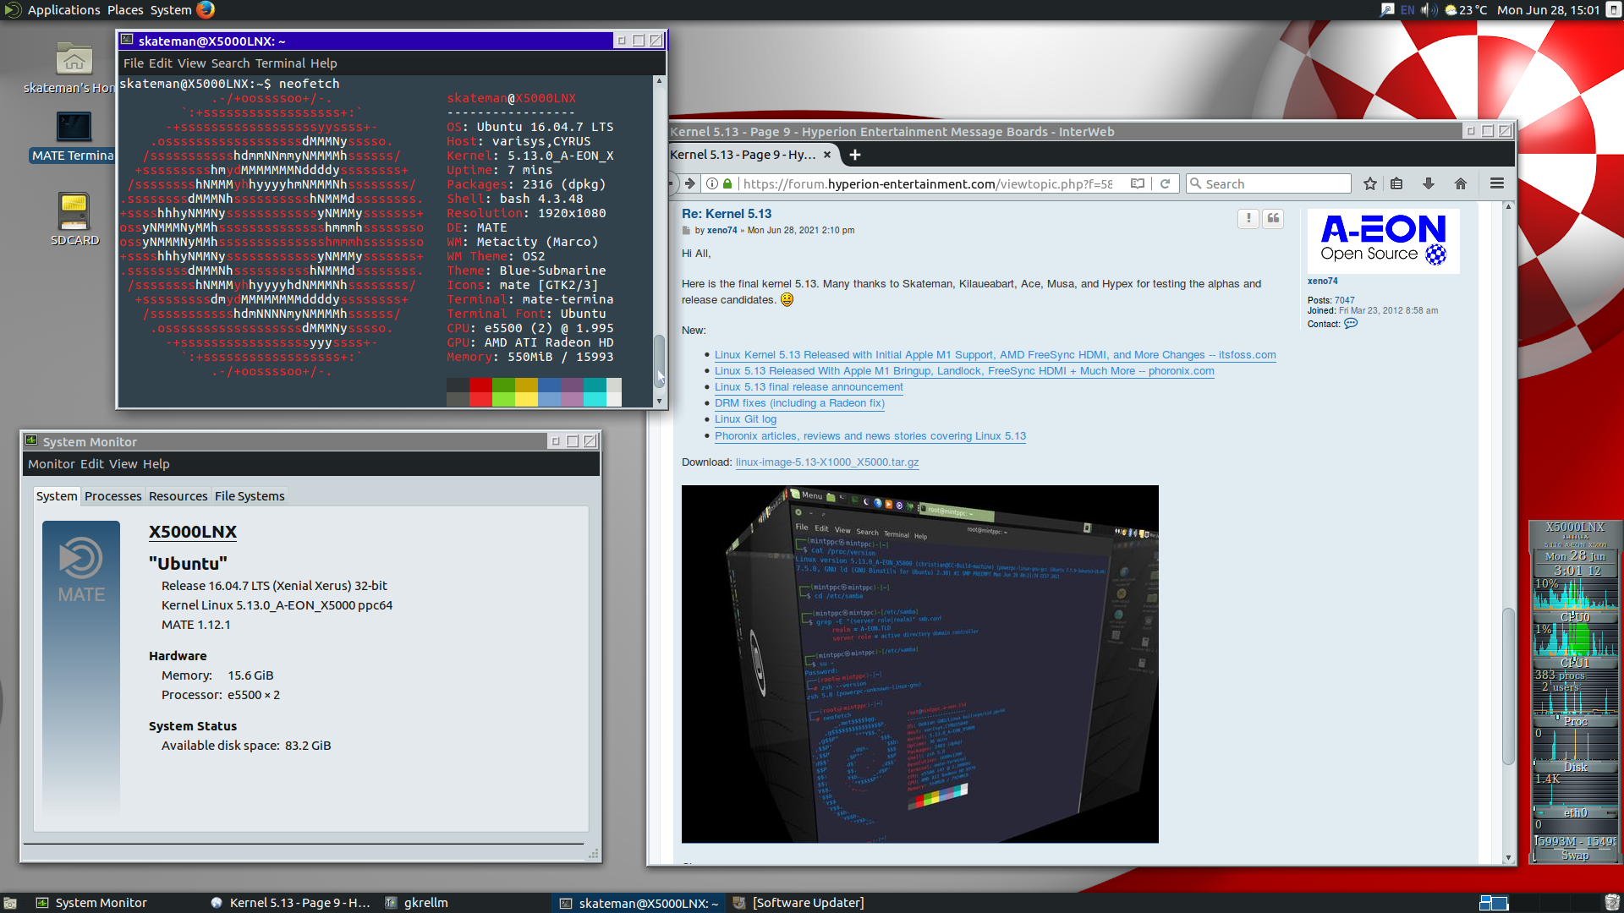The height and width of the screenshot is (913, 1624).
Task: Open the Applications menu
Action: (x=63, y=10)
